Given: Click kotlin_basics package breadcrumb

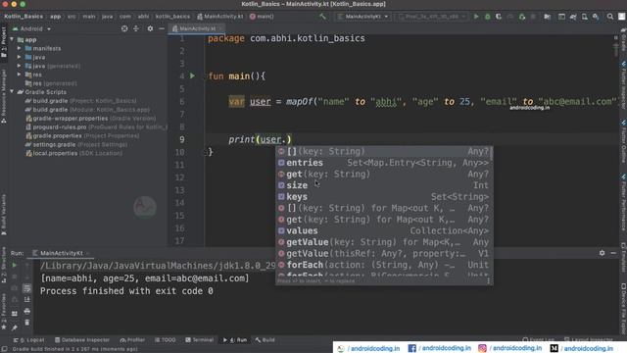Looking at the screenshot, I should (x=172, y=17).
